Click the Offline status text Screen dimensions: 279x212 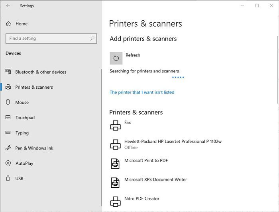pyautogui.click(x=131, y=148)
